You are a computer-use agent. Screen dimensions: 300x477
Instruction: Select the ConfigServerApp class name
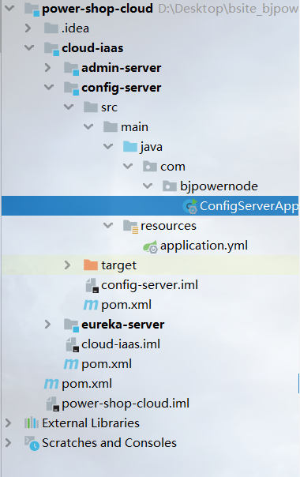click(249, 206)
